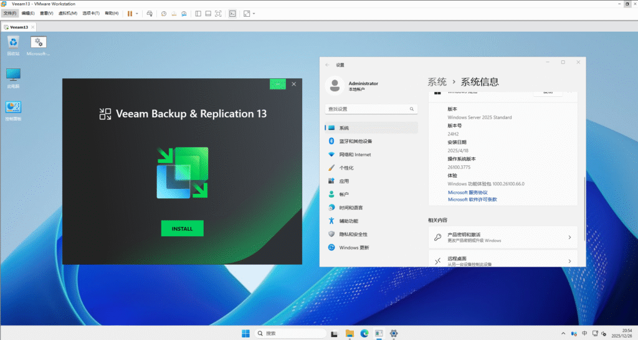Open Windows 更新 in Settings sidebar
638x340 pixels.
tap(354, 247)
